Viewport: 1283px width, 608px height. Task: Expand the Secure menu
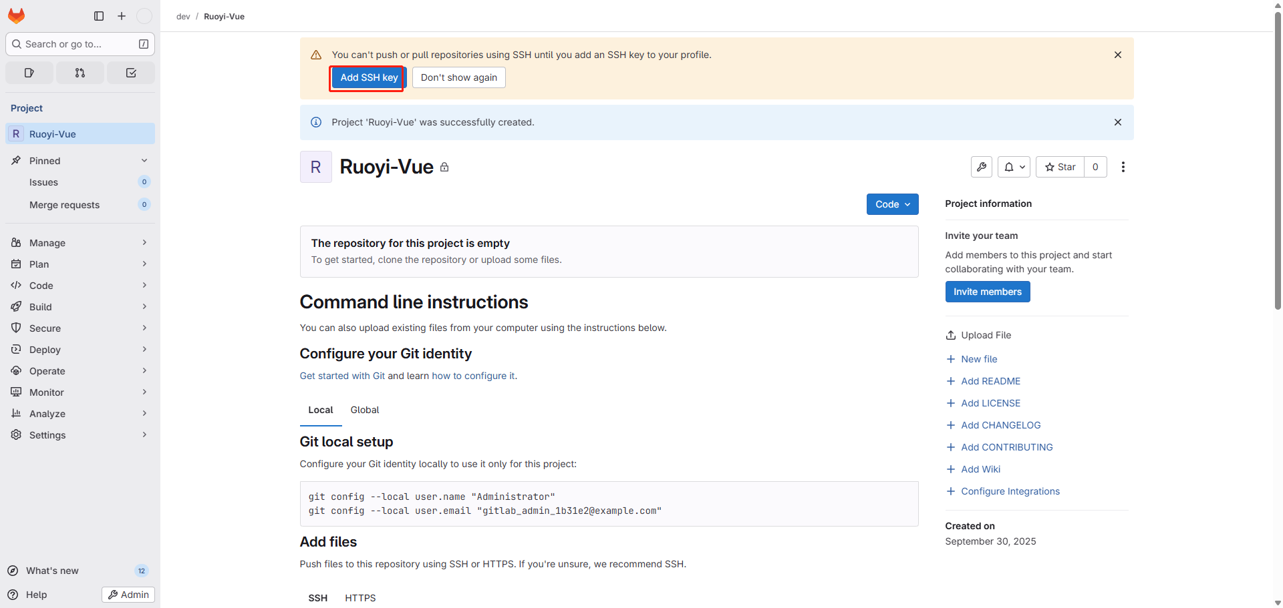(x=80, y=328)
